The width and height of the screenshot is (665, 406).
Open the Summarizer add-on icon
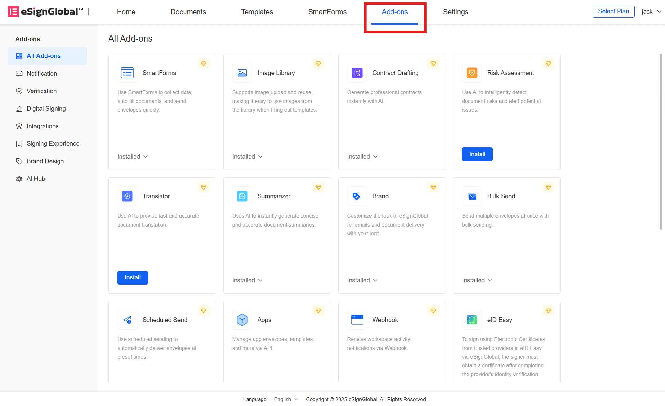(x=242, y=196)
